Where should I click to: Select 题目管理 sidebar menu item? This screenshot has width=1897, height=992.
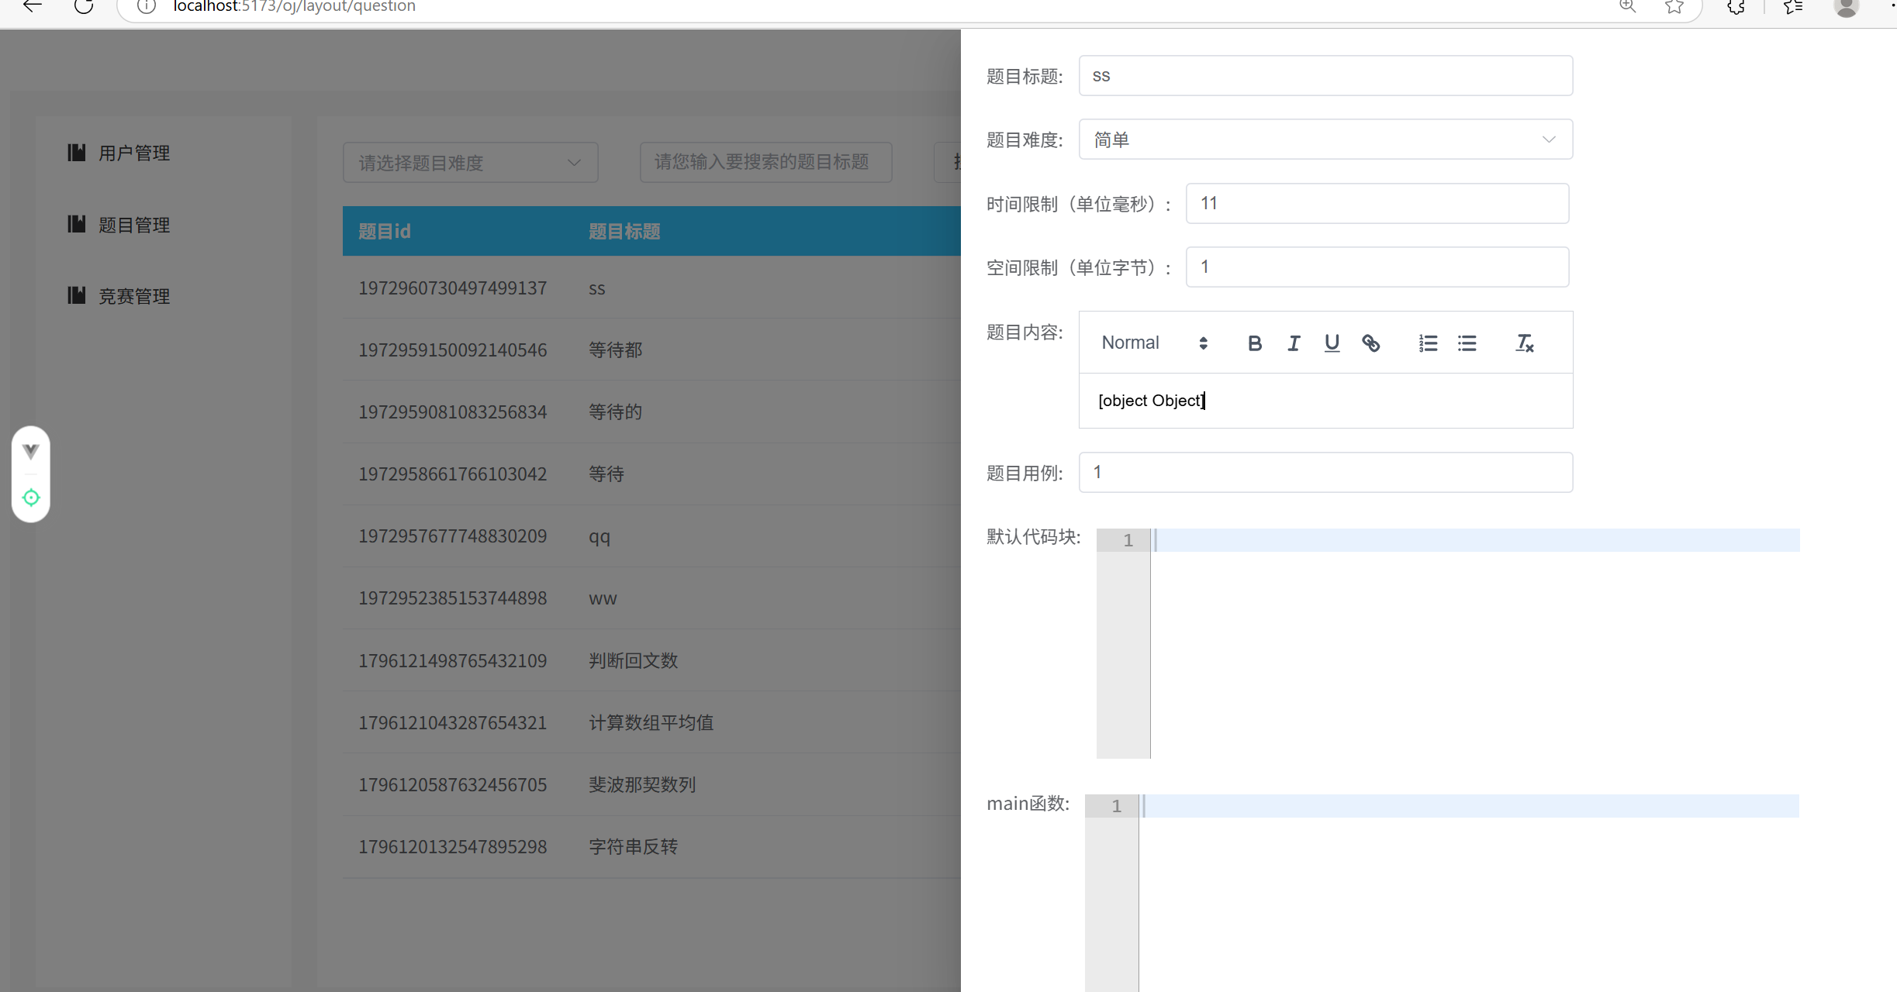click(x=133, y=225)
